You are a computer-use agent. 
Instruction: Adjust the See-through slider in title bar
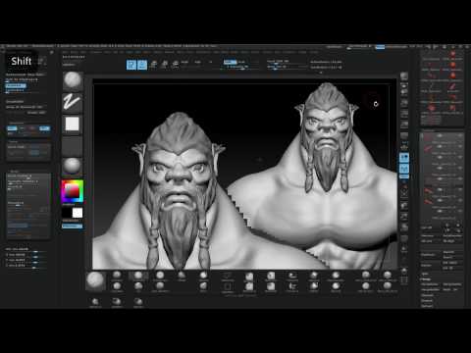[359, 47]
